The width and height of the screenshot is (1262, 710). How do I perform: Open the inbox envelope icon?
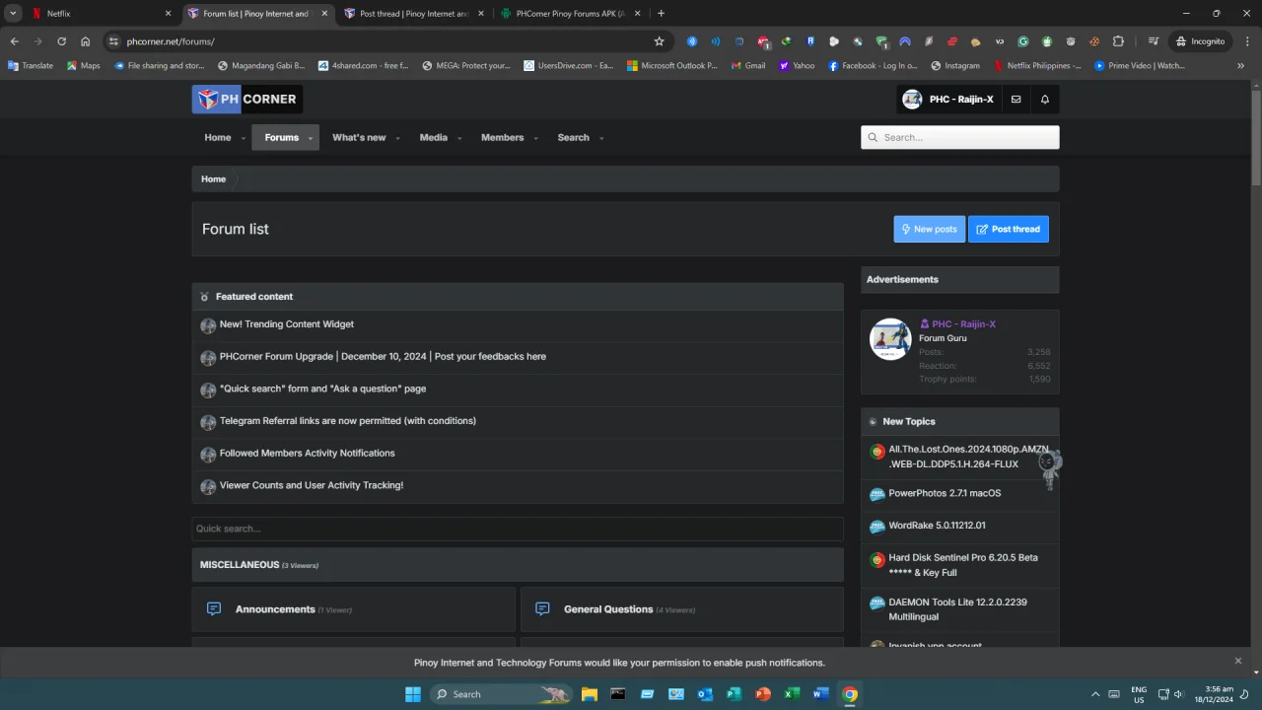coord(1016,99)
